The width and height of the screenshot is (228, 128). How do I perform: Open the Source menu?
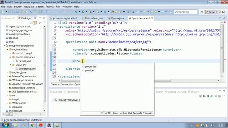[18, 7]
